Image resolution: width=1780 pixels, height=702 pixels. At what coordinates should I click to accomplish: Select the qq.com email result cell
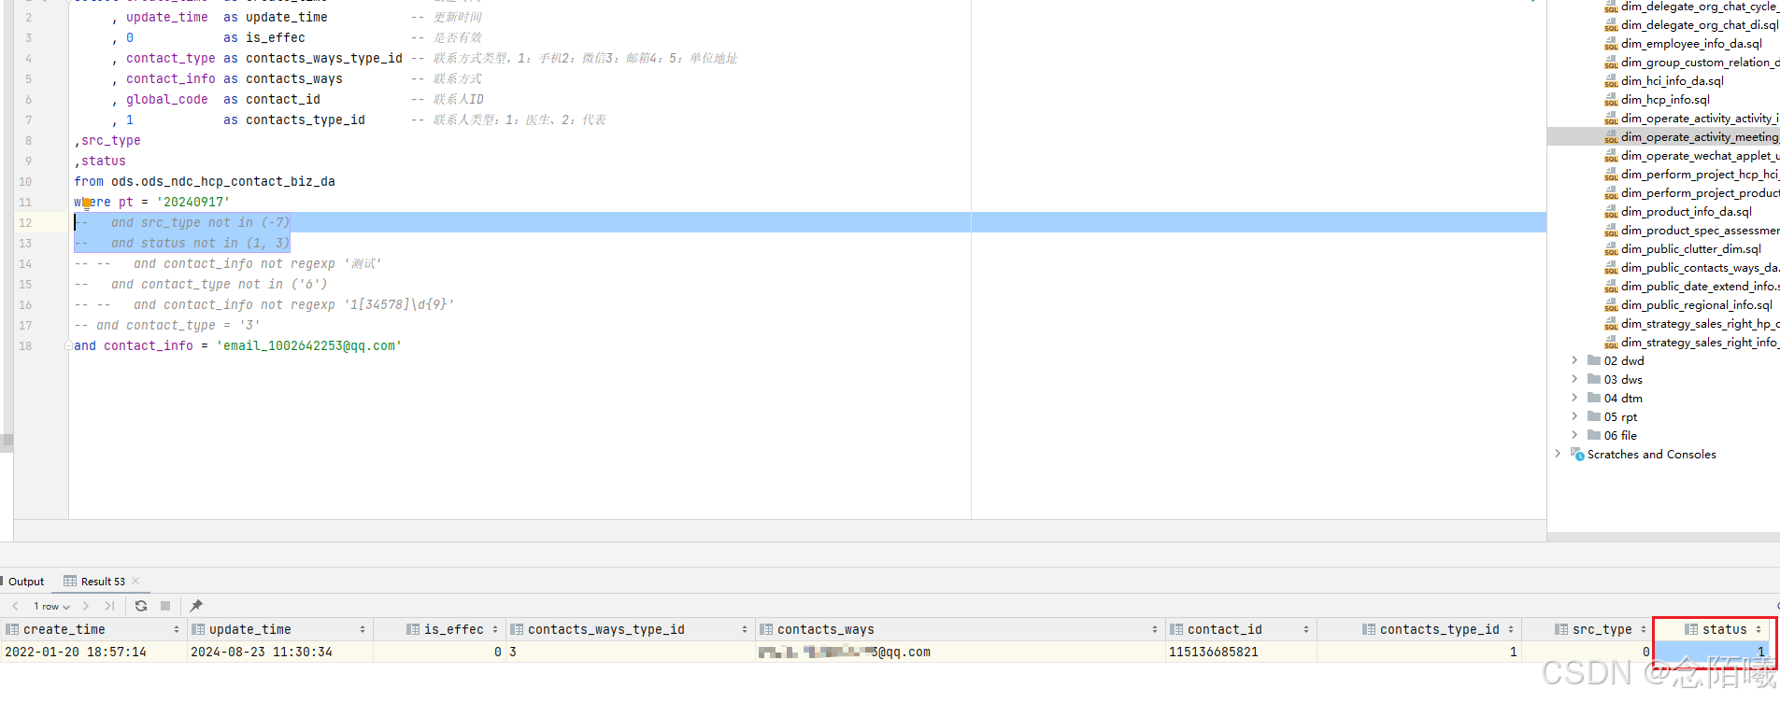(961, 652)
